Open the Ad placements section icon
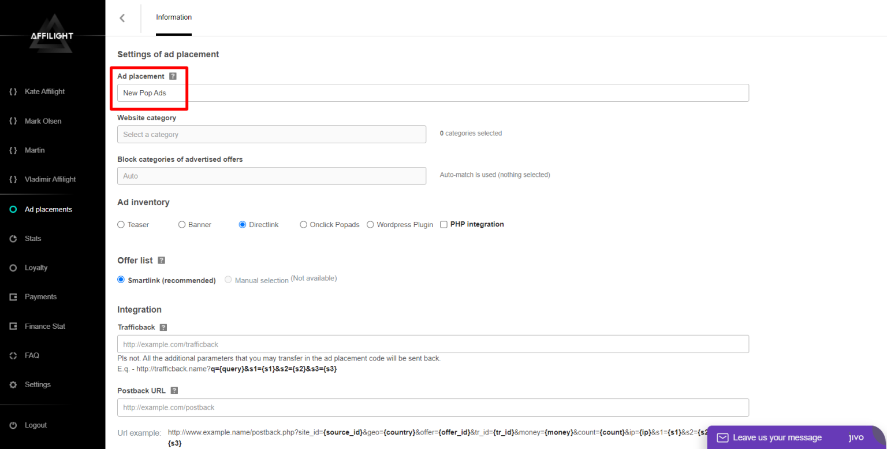This screenshot has width=887, height=449. [13, 209]
